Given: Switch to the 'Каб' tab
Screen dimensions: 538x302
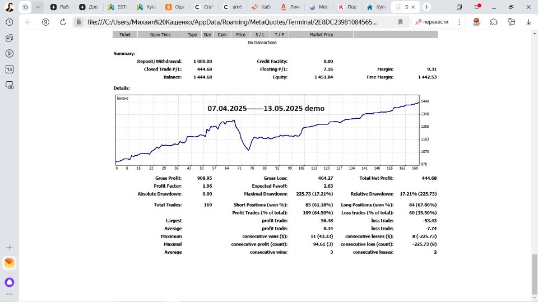Looking at the screenshot, I should (262, 7).
